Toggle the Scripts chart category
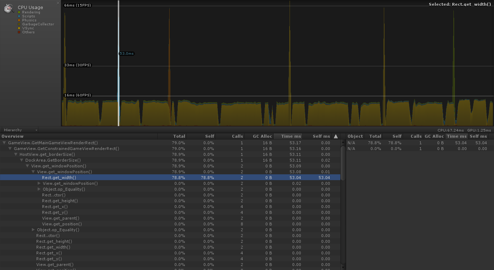This screenshot has width=494, height=270. tap(19, 16)
